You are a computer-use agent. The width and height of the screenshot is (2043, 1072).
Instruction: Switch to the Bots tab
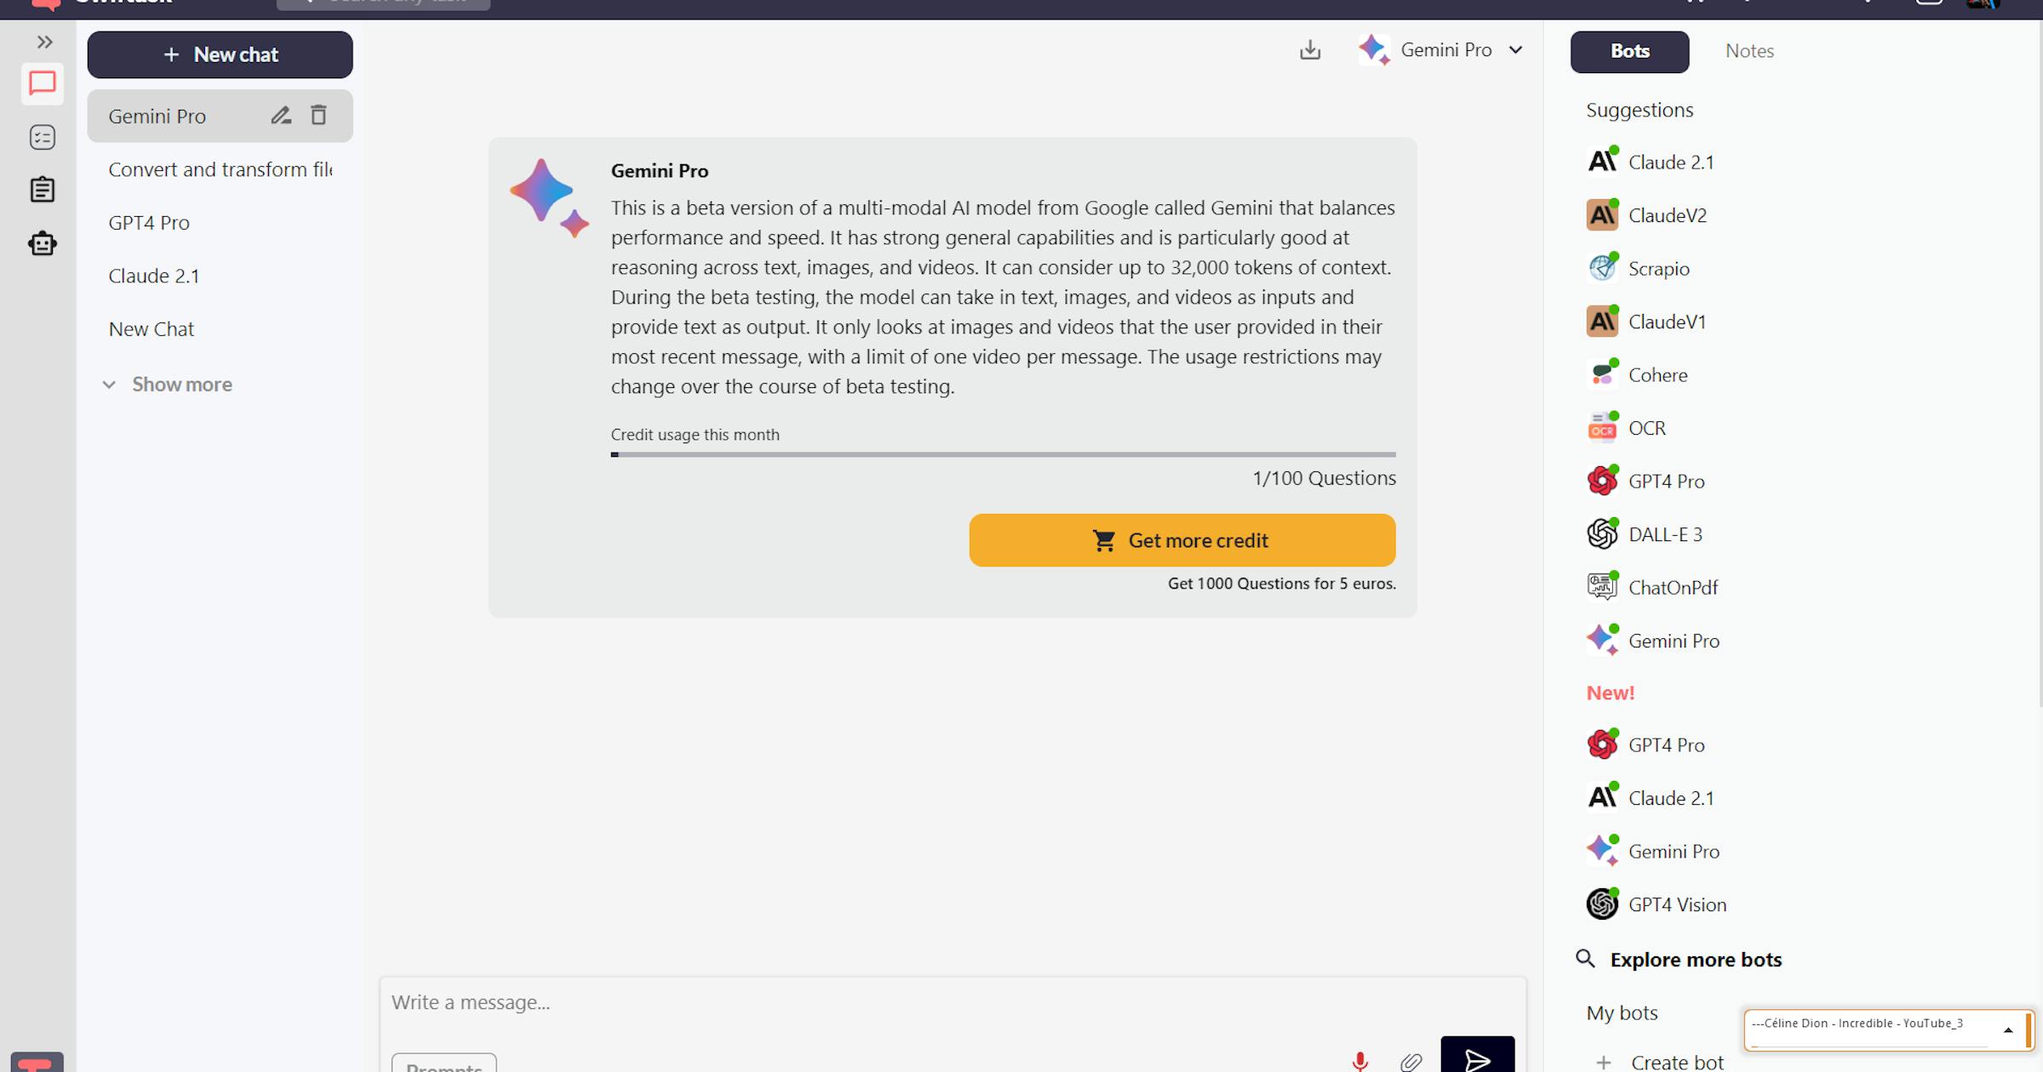coord(1628,50)
